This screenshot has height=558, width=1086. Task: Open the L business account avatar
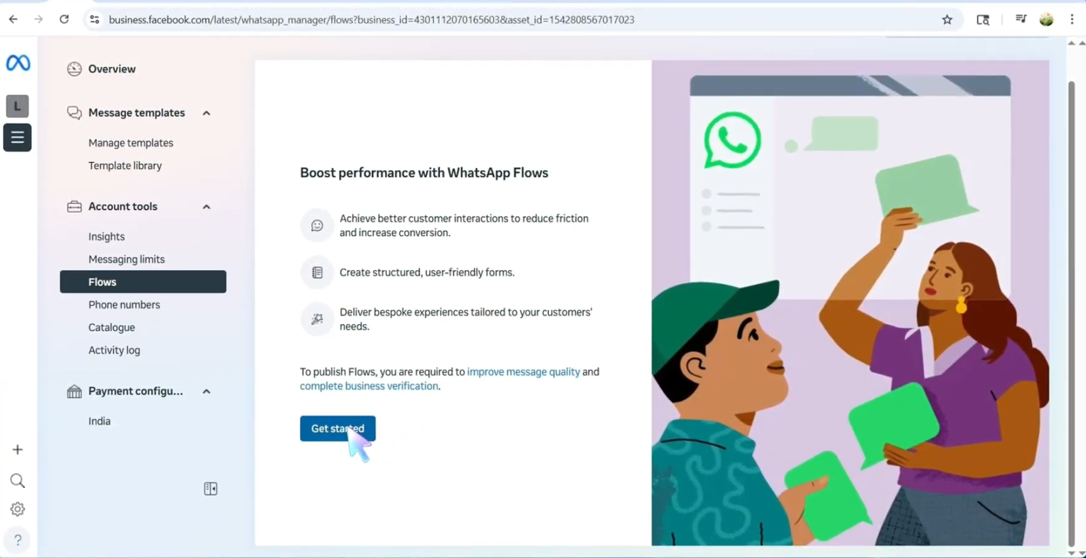pos(18,106)
